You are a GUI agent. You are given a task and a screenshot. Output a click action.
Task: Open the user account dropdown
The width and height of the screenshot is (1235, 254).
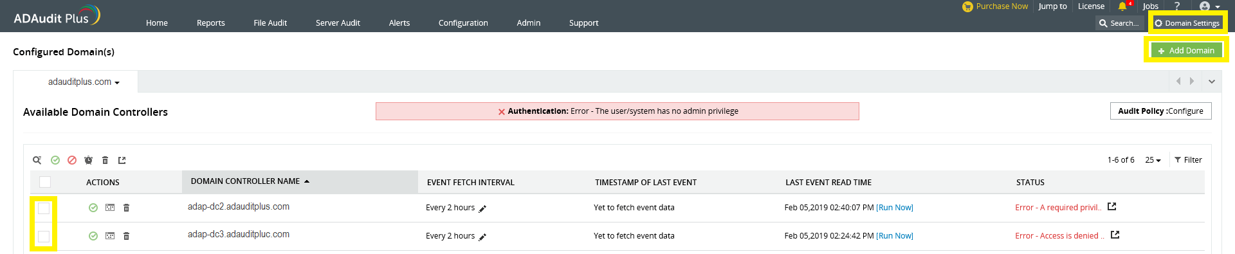coord(1209,6)
